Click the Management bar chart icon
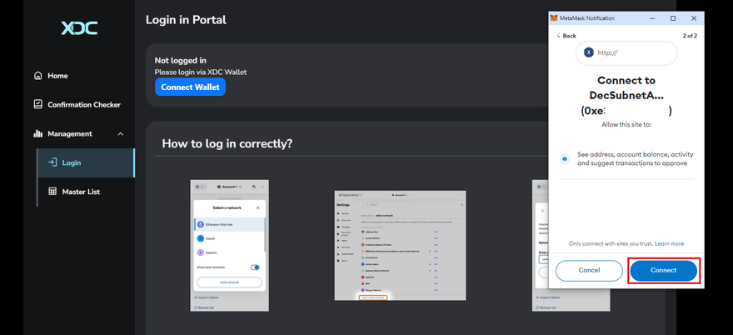Viewport: 733px width, 335px height. coord(38,133)
